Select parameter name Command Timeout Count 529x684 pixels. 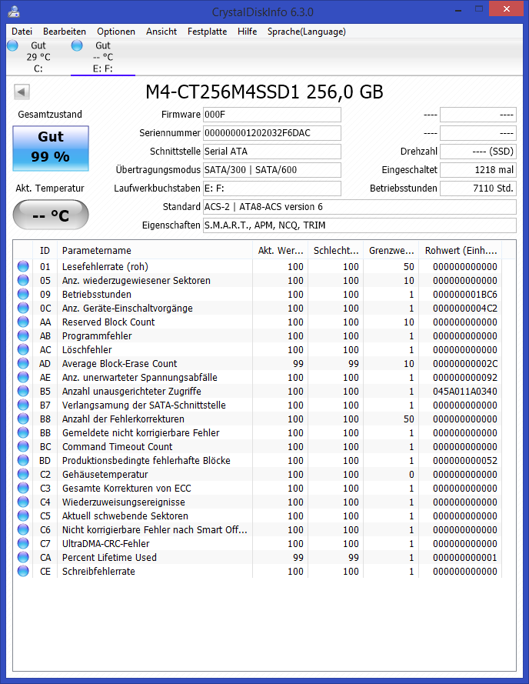click(118, 447)
